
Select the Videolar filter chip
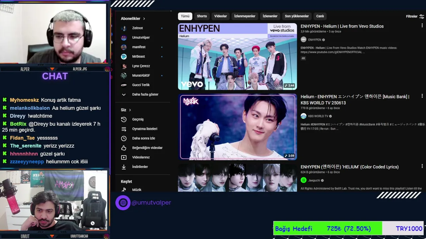[x=220, y=16]
